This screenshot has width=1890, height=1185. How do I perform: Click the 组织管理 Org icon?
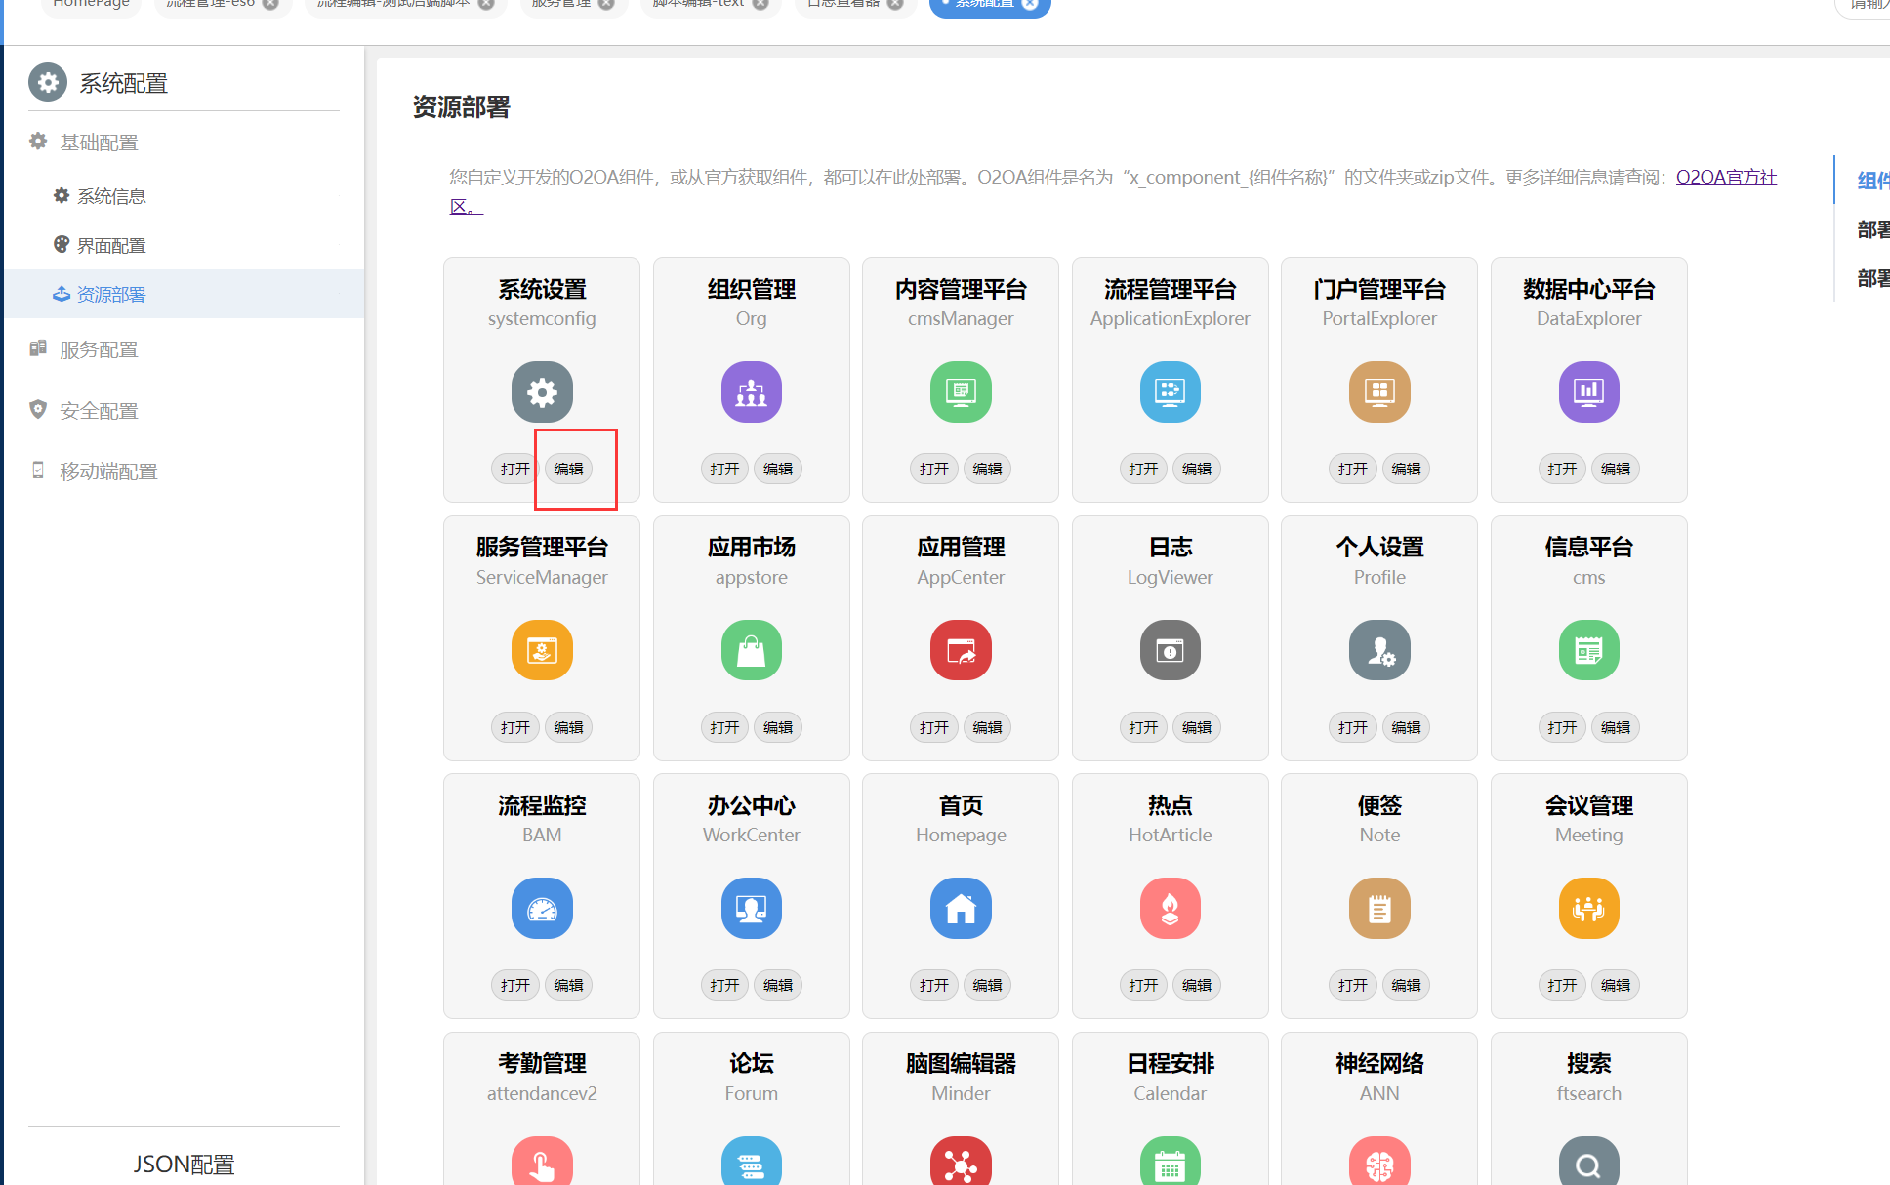pos(751,391)
